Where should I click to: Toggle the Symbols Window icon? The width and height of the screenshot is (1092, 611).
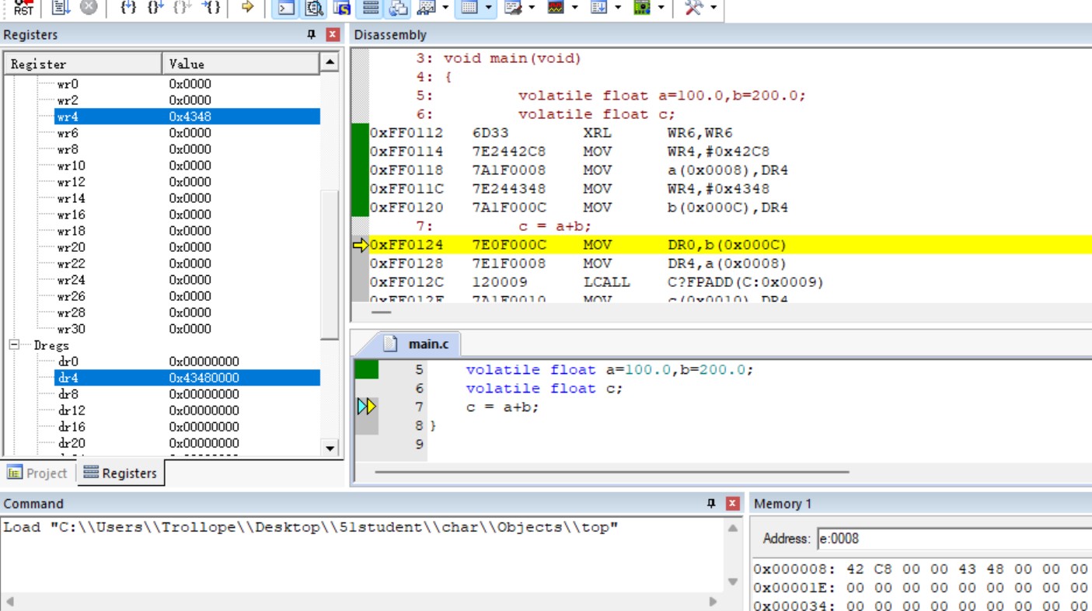pyautogui.click(x=342, y=8)
